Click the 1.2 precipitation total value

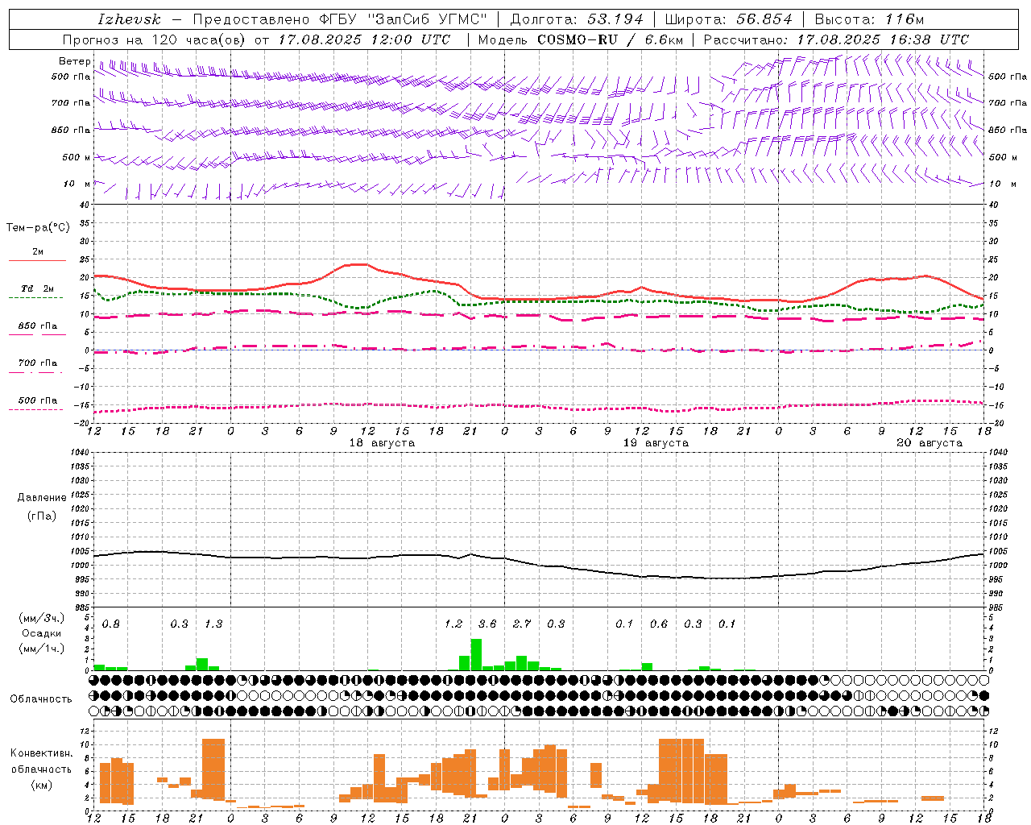click(453, 624)
